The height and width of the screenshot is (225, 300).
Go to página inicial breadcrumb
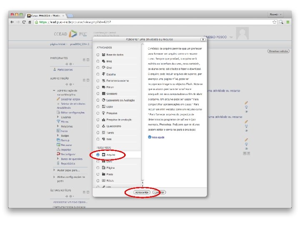pos(57,44)
